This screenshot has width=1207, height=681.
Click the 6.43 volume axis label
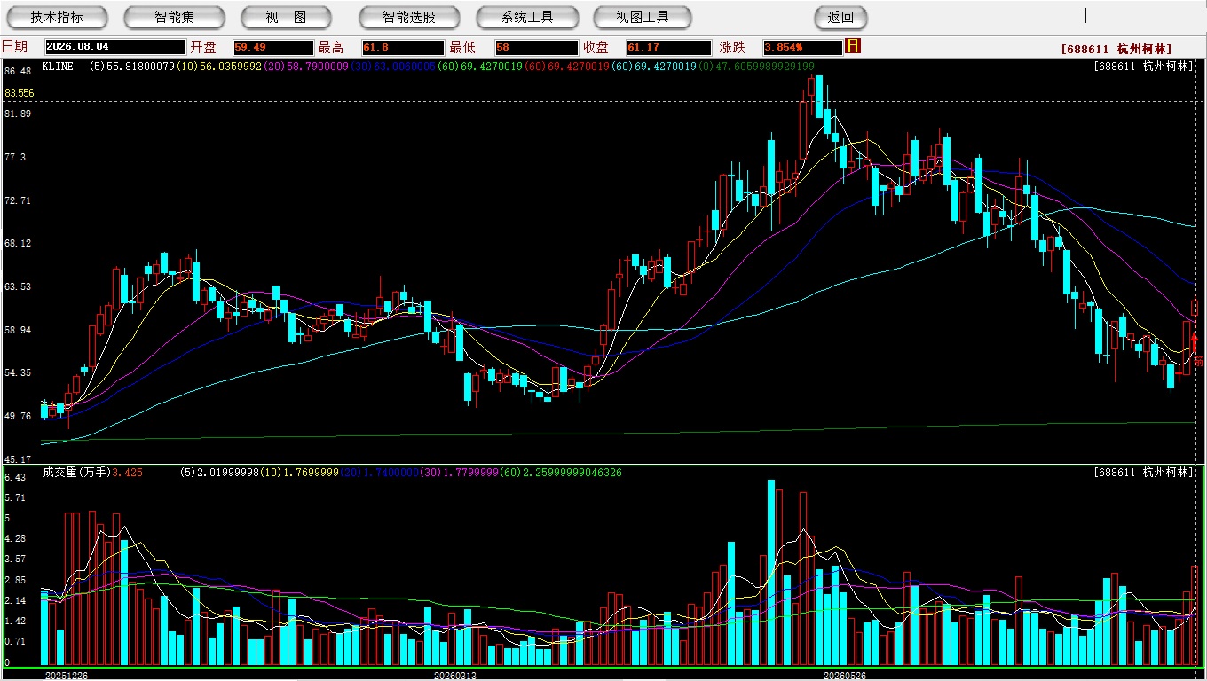pyautogui.click(x=14, y=478)
